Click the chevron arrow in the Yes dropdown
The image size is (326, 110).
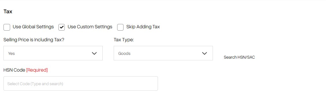pyautogui.click(x=94, y=53)
